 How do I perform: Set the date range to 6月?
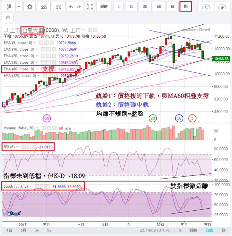tap(24, 230)
